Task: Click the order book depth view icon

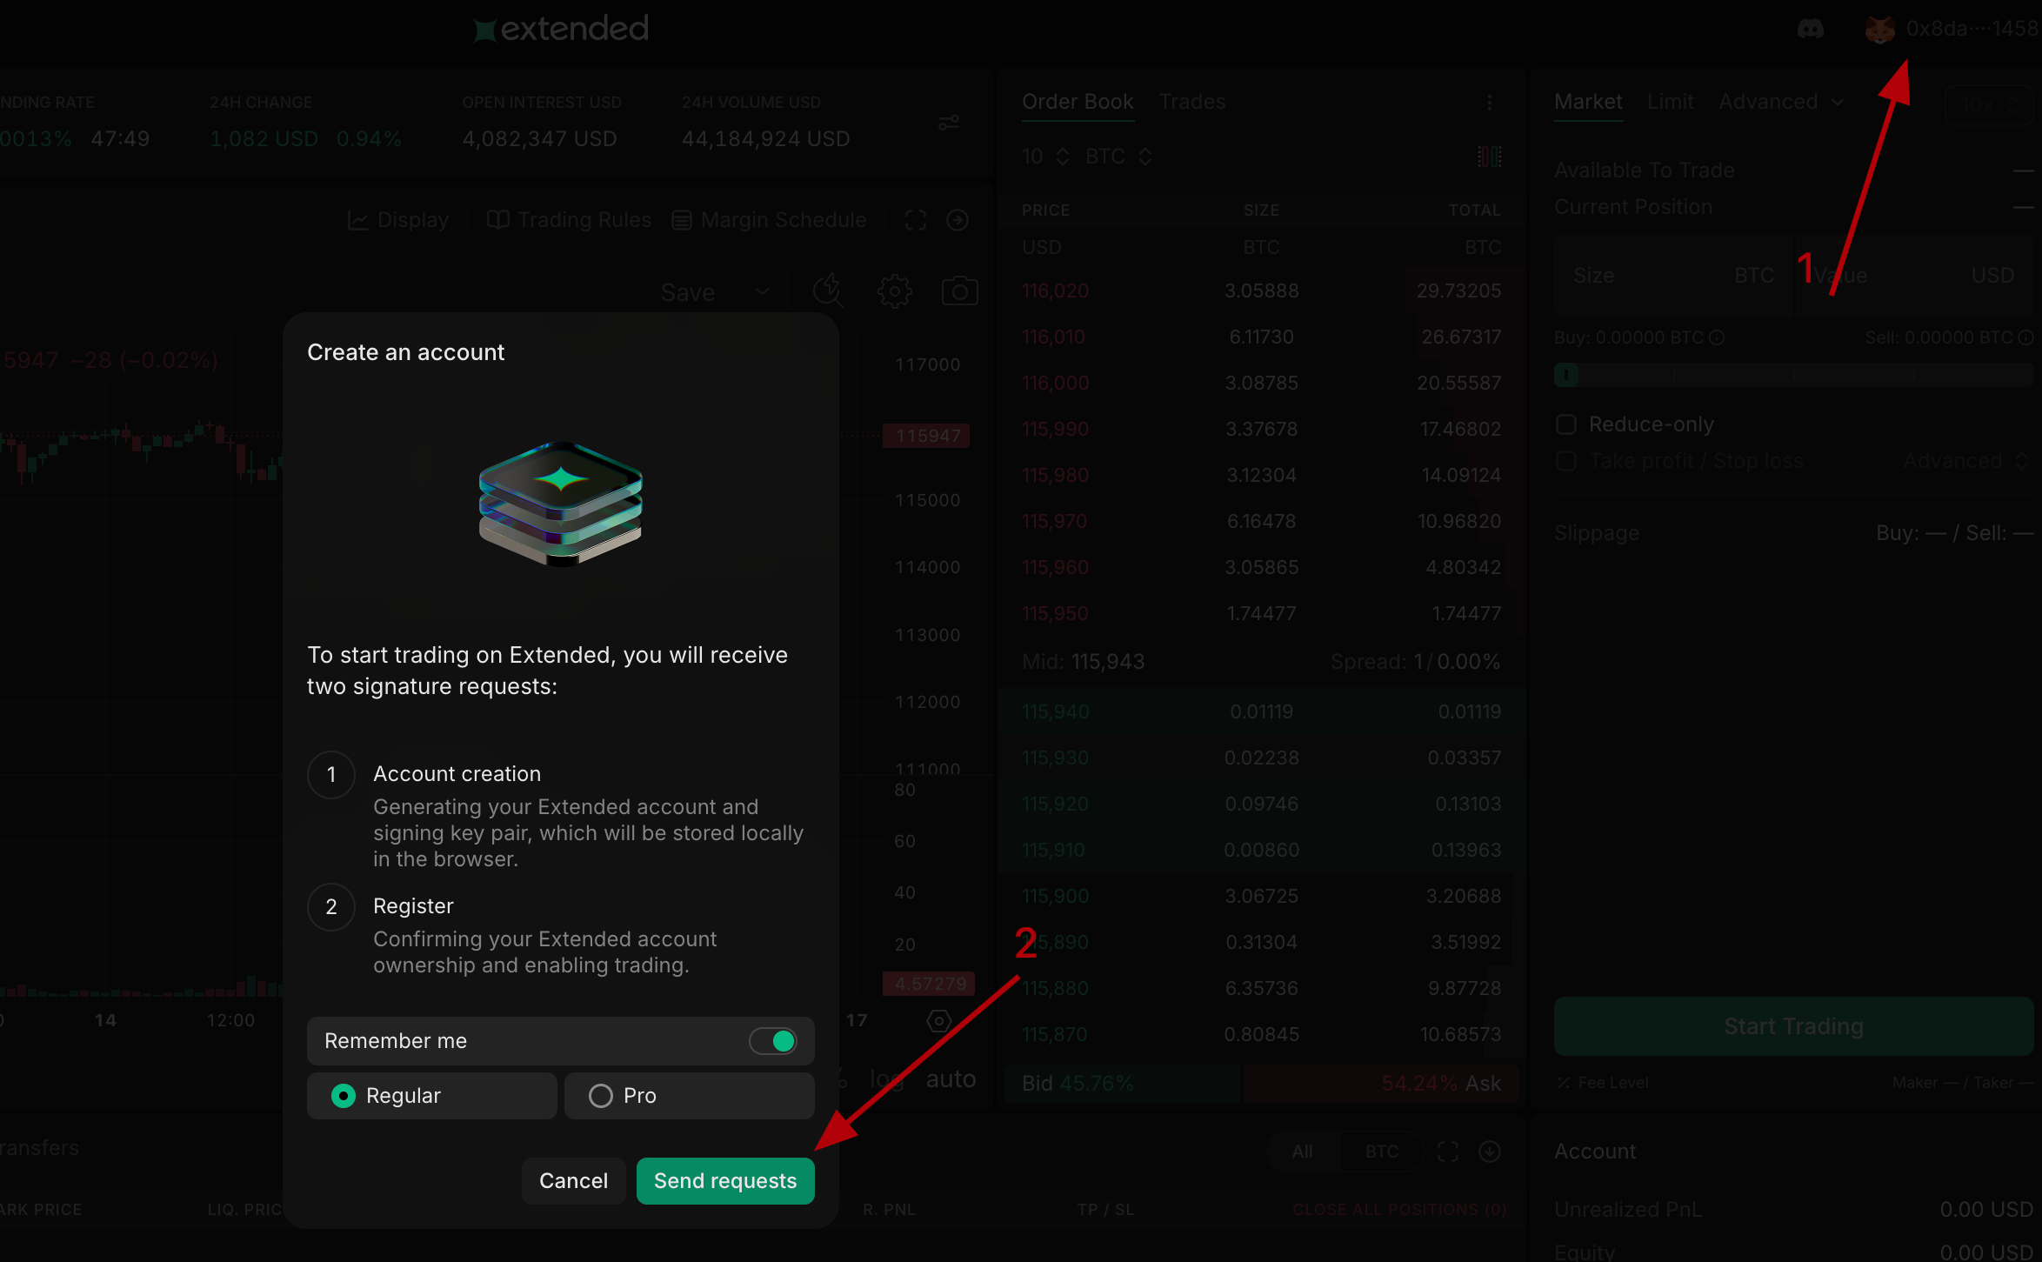Action: pyautogui.click(x=1489, y=157)
